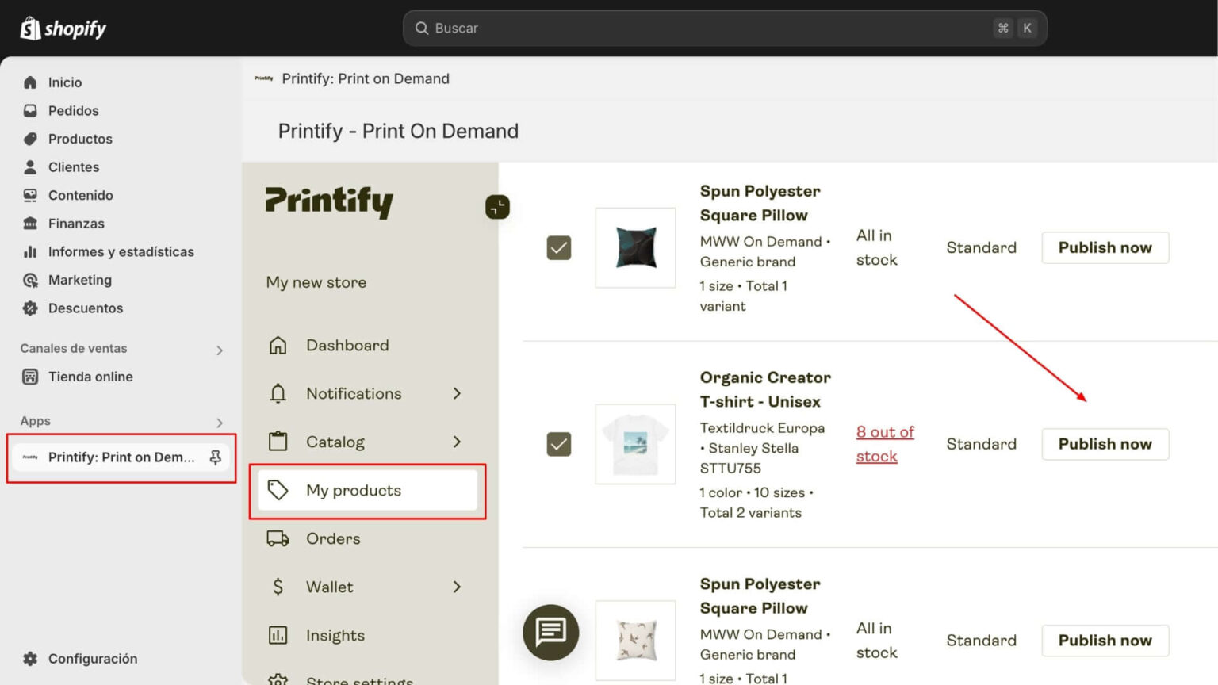1218x685 pixels.
Task: Open the Inicio home icon
Action: pyautogui.click(x=30, y=82)
